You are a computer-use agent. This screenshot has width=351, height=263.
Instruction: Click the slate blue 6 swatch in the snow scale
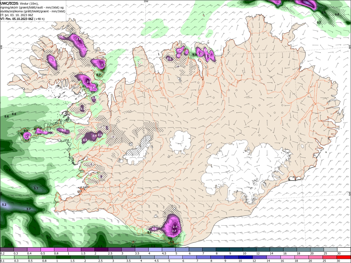[x=196, y=250]
